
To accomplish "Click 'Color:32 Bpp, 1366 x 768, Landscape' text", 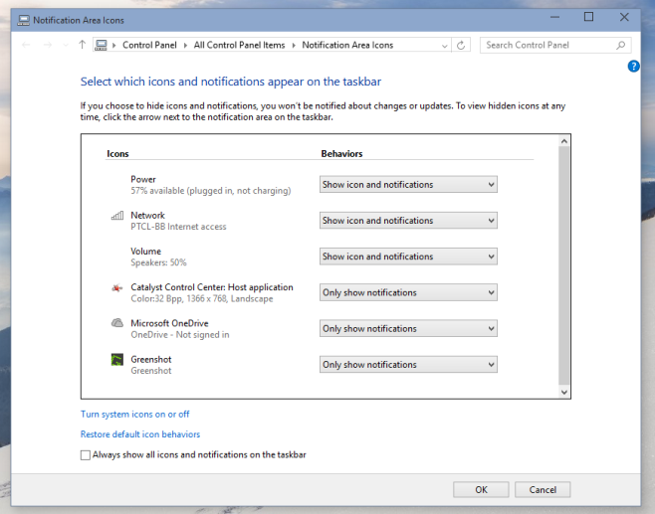I will pyautogui.click(x=202, y=298).
